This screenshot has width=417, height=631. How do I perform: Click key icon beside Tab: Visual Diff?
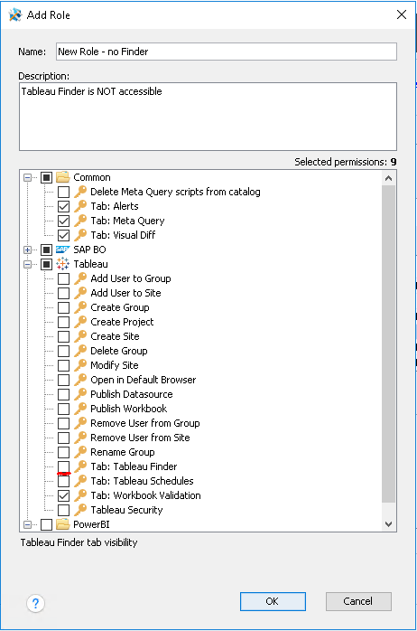80,235
